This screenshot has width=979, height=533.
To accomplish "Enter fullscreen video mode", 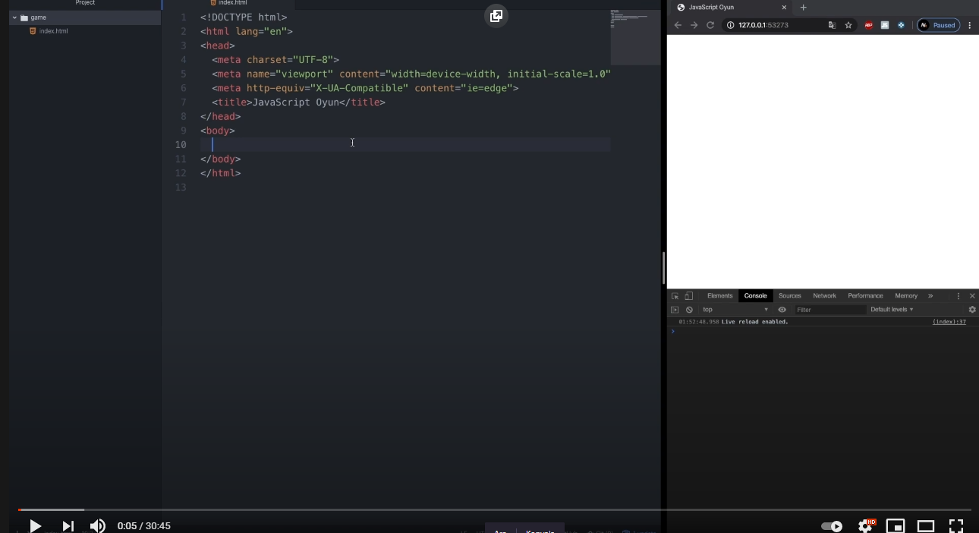I will click(956, 525).
